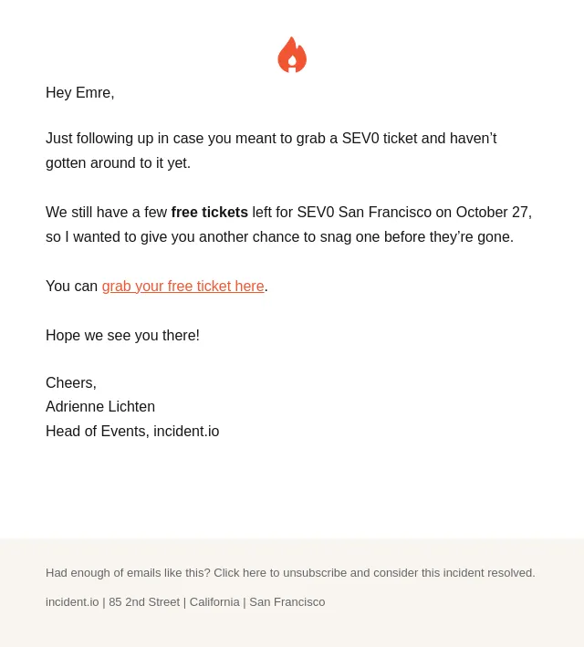Click 'Click here to unsubscribe' in the footer

click(280, 573)
